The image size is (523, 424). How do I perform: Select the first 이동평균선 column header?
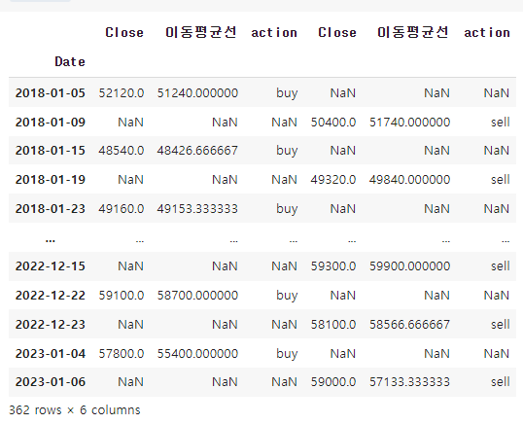coord(201,33)
